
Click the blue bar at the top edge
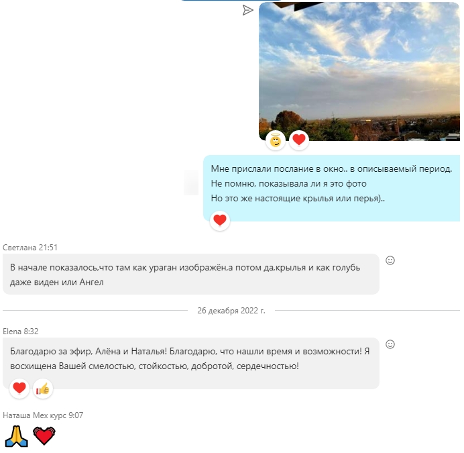231,0
